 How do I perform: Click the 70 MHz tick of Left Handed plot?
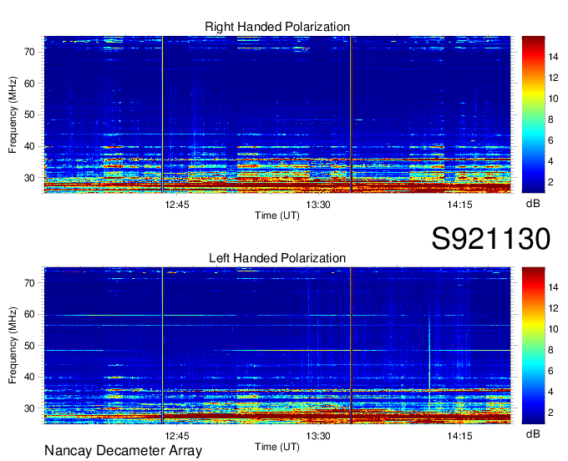pyautogui.click(x=30, y=283)
